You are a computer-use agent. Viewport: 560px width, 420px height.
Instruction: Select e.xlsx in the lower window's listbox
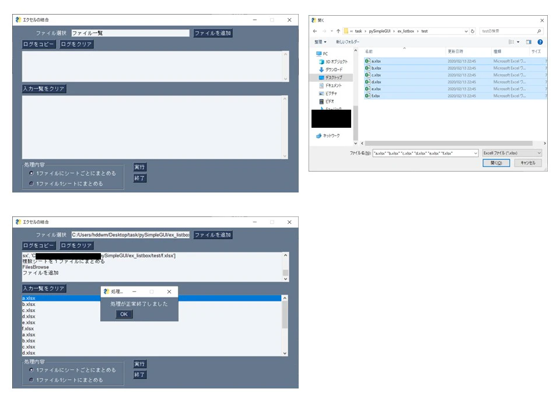152,323
